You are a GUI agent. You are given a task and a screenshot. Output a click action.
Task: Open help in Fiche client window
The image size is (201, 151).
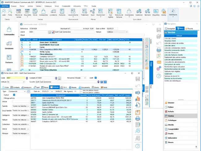pos(138,146)
